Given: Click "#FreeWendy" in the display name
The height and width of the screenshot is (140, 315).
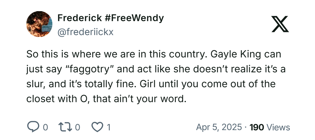Looking at the screenshot, I should (x=134, y=18).
